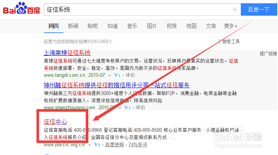Expand dropdown arrow after tangdi.com.cn date
This screenshot has height=155, width=278.
tap(109, 75)
